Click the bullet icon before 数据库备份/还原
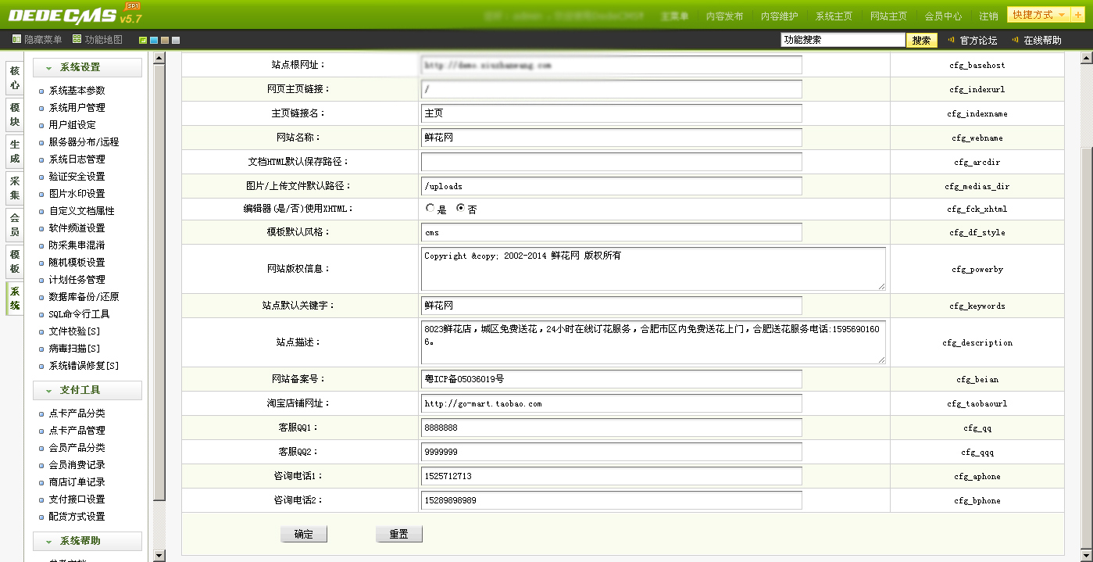Viewport: 1093px width, 562px height. 41,298
